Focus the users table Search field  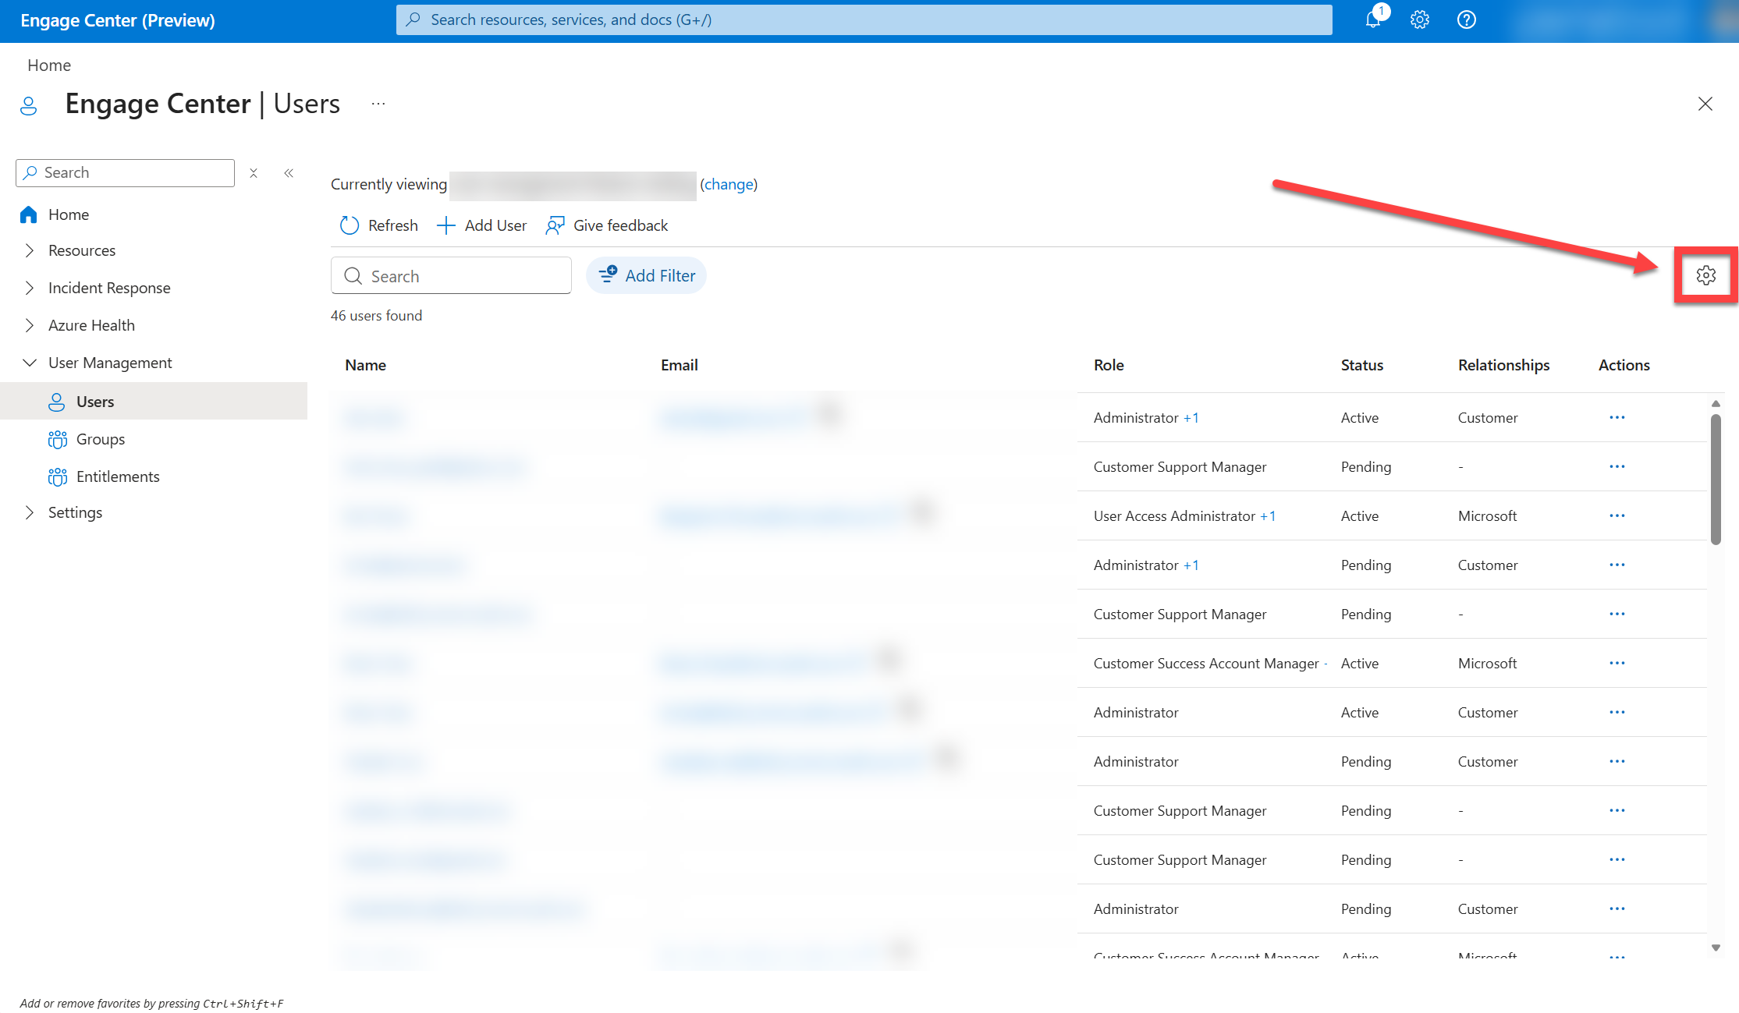pyautogui.click(x=451, y=276)
